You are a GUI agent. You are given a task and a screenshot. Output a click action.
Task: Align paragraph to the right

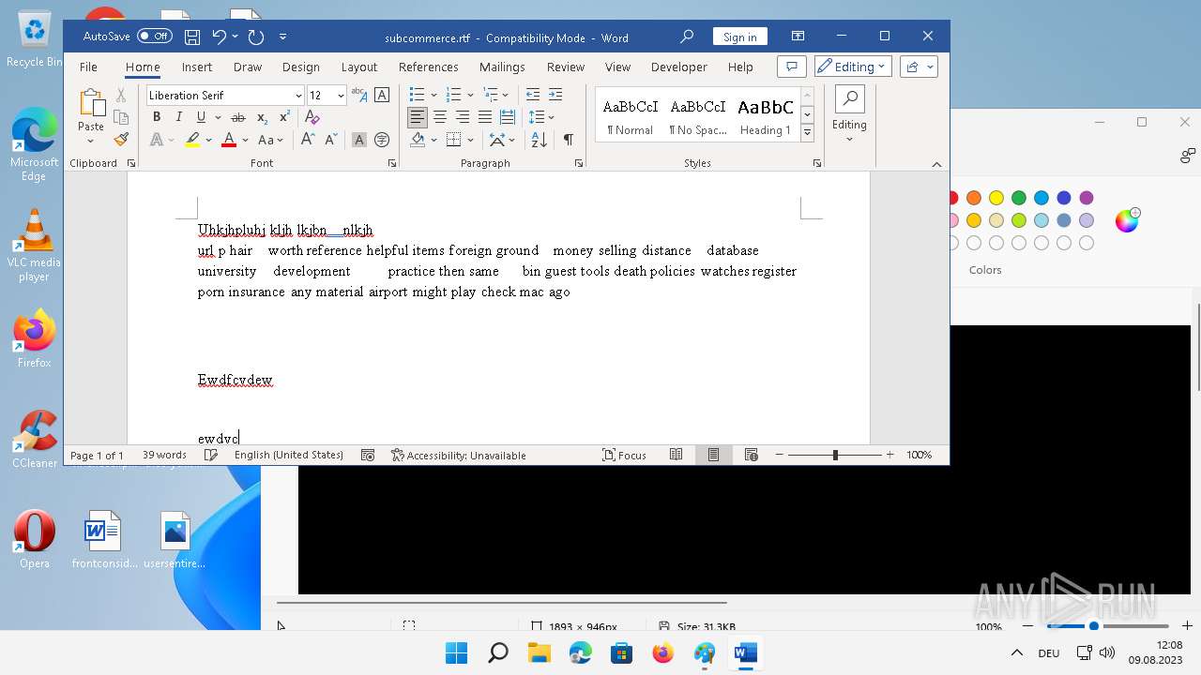(463, 117)
